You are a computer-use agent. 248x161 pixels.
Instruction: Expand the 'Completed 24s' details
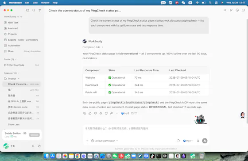[x=93, y=47]
